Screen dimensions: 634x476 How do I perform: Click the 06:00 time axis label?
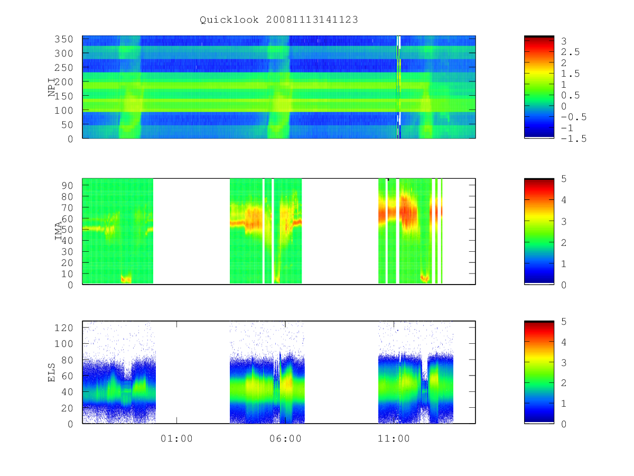(x=285, y=438)
